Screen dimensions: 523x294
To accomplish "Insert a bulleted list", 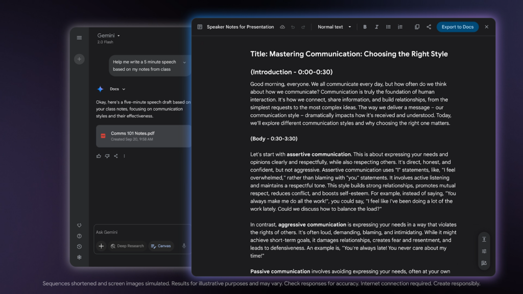I will click(388, 27).
